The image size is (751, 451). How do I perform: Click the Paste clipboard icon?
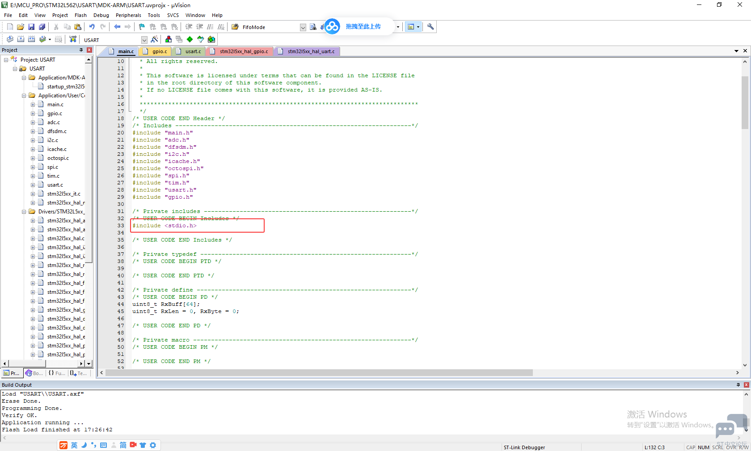click(78, 27)
